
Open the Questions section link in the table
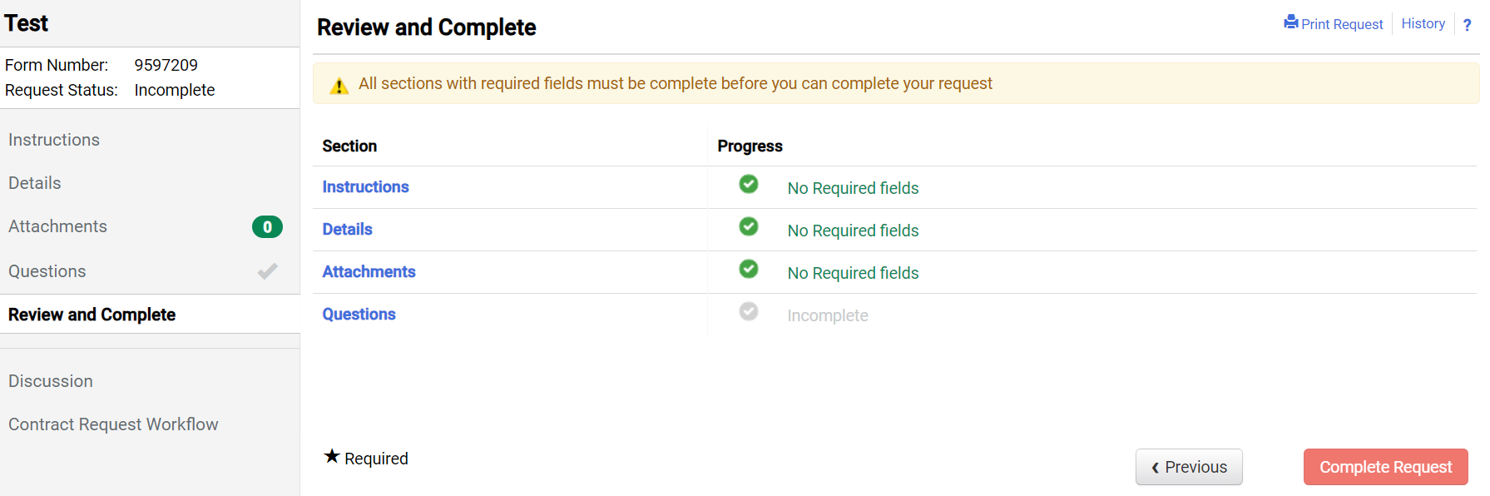359,314
